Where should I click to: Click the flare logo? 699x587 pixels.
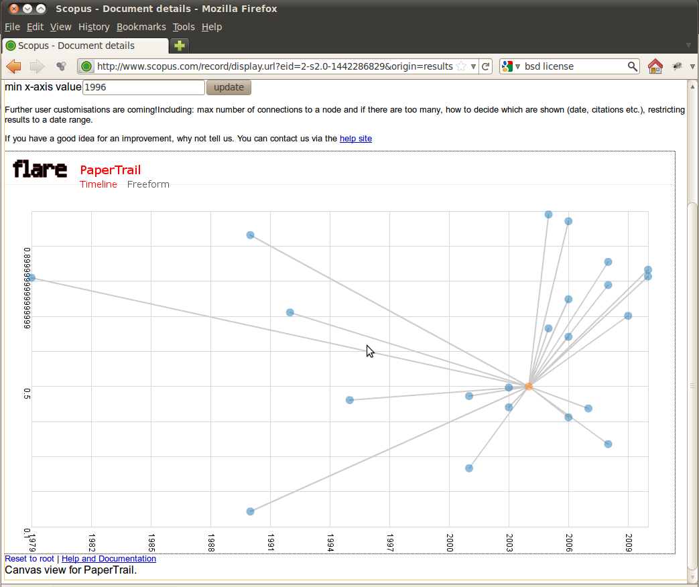click(40, 169)
